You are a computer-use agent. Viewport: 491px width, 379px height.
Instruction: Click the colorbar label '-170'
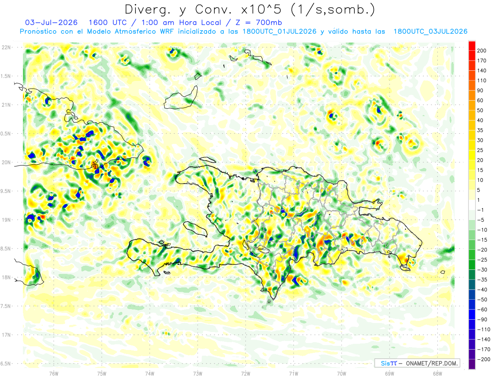(x=483, y=350)
